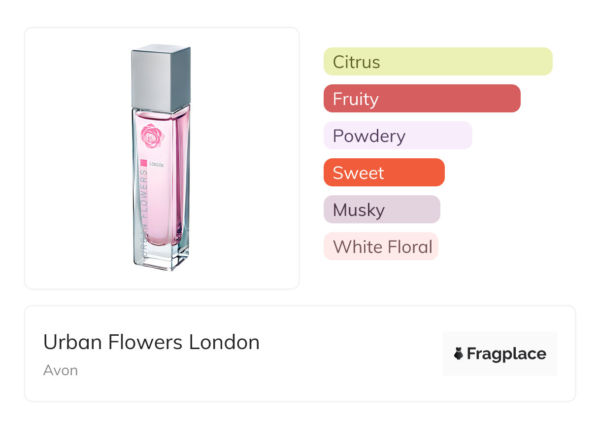Click the pink rose emblem on the bottle
The height and width of the screenshot is (426, 600).
tap(152, 136)
